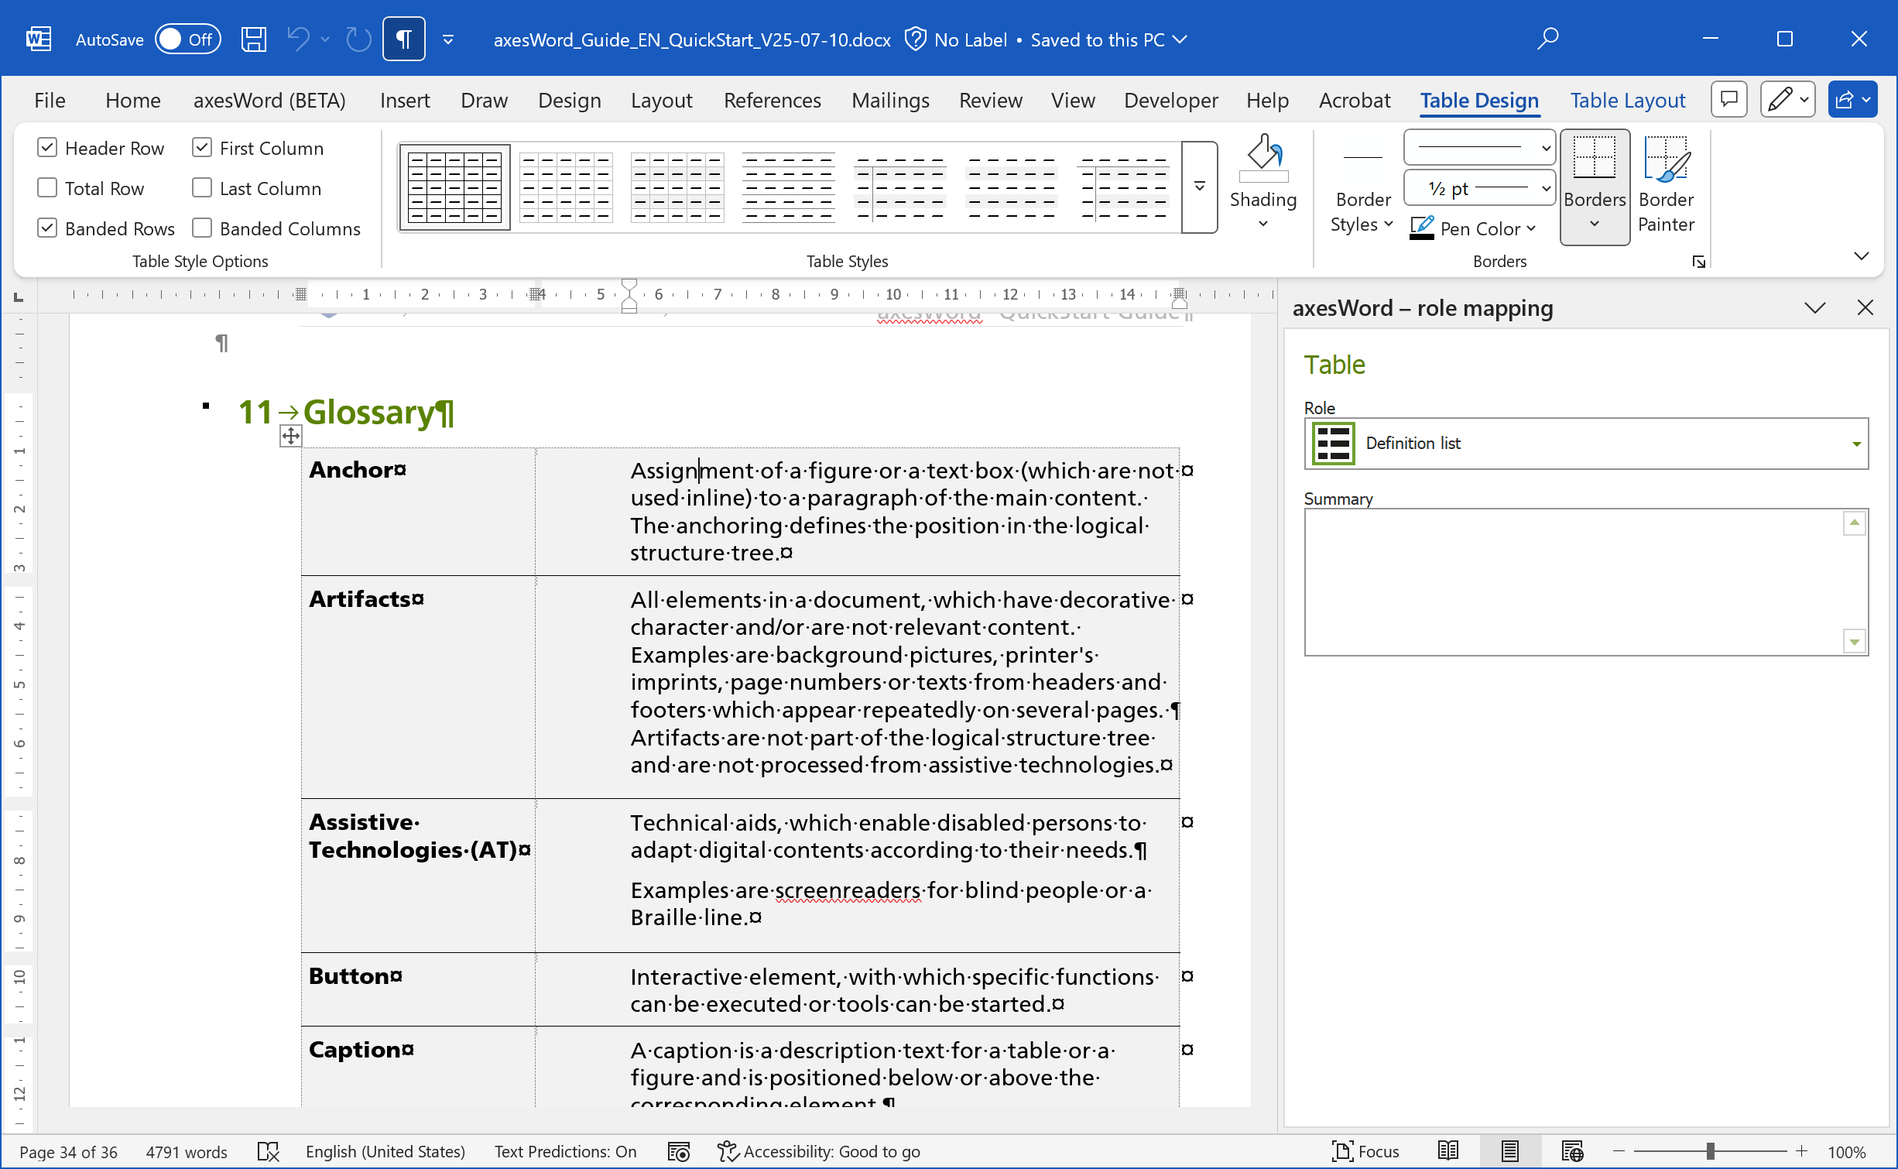Click the 4791 words count
This screenshot has height=1169, width=1898.
point(187,1152)
